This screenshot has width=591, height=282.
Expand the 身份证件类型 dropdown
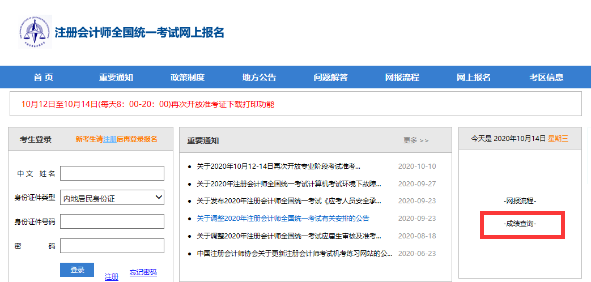pyautogui.click(x=112, y=198)
